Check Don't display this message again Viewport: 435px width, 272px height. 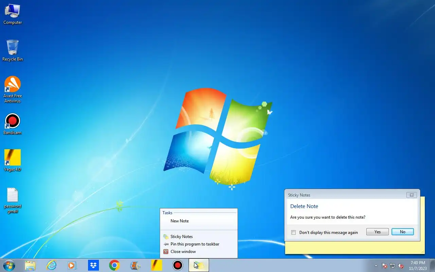(294, 233)
